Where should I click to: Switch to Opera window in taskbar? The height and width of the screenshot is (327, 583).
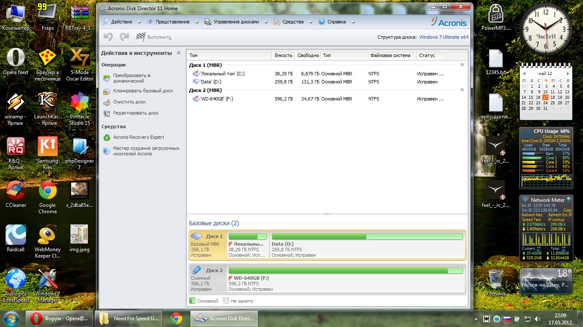(59, 318)
